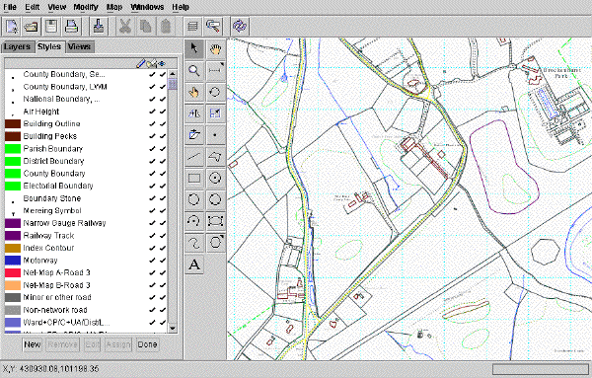The height and width of the screenshot is (378, 592).
Task: Click the Open folder toolbar icon
Action: [32, 27]
